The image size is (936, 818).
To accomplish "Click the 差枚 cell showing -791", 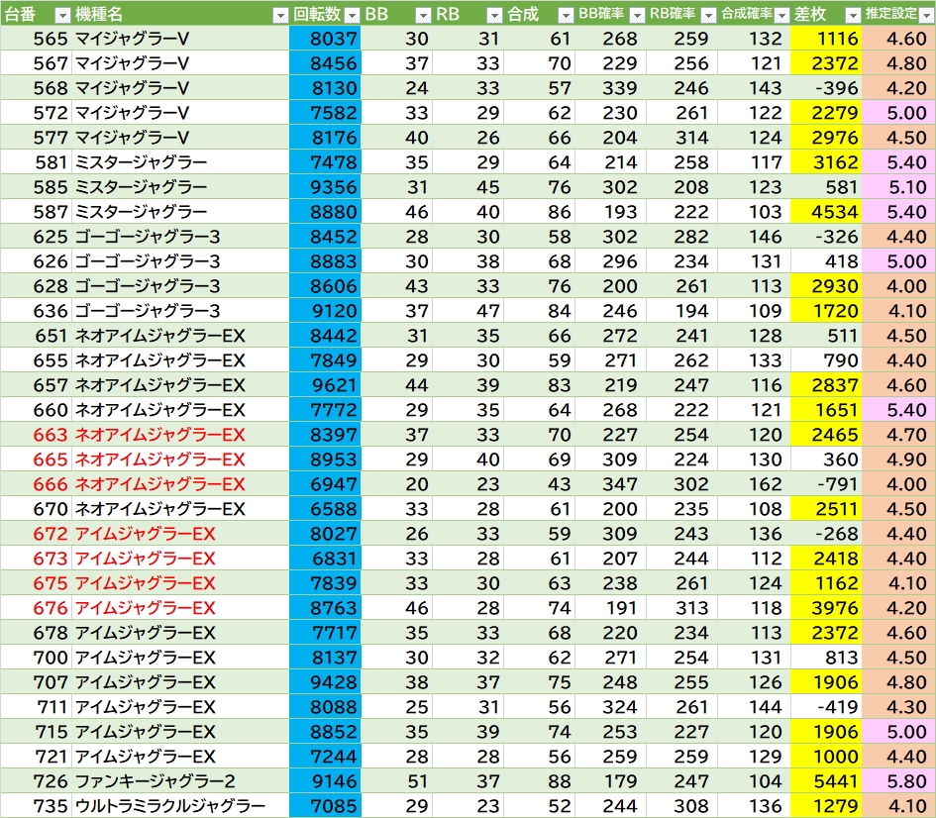I will pos(827,484).
